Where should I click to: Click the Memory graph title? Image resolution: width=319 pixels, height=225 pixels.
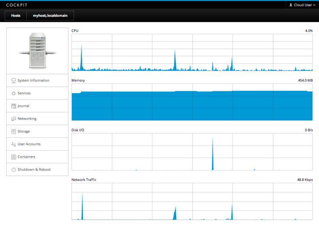pyautogui.click(x=78, y=80)
